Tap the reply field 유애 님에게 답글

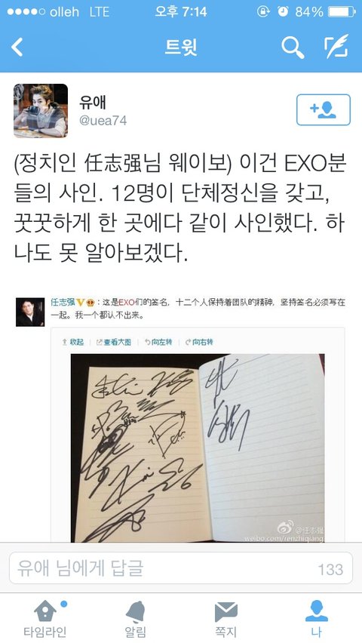tap(181, 568)
